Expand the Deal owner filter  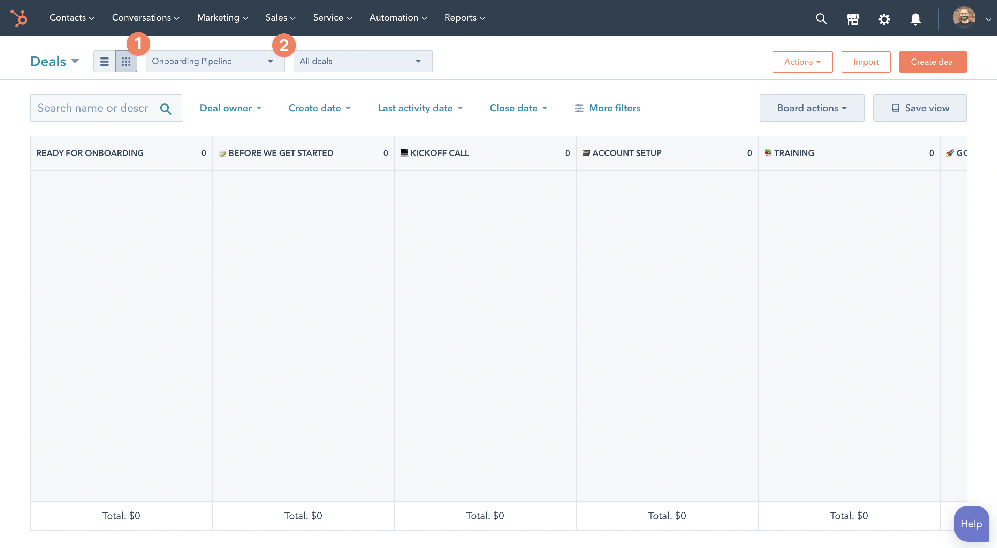click(x=230, y=108)
